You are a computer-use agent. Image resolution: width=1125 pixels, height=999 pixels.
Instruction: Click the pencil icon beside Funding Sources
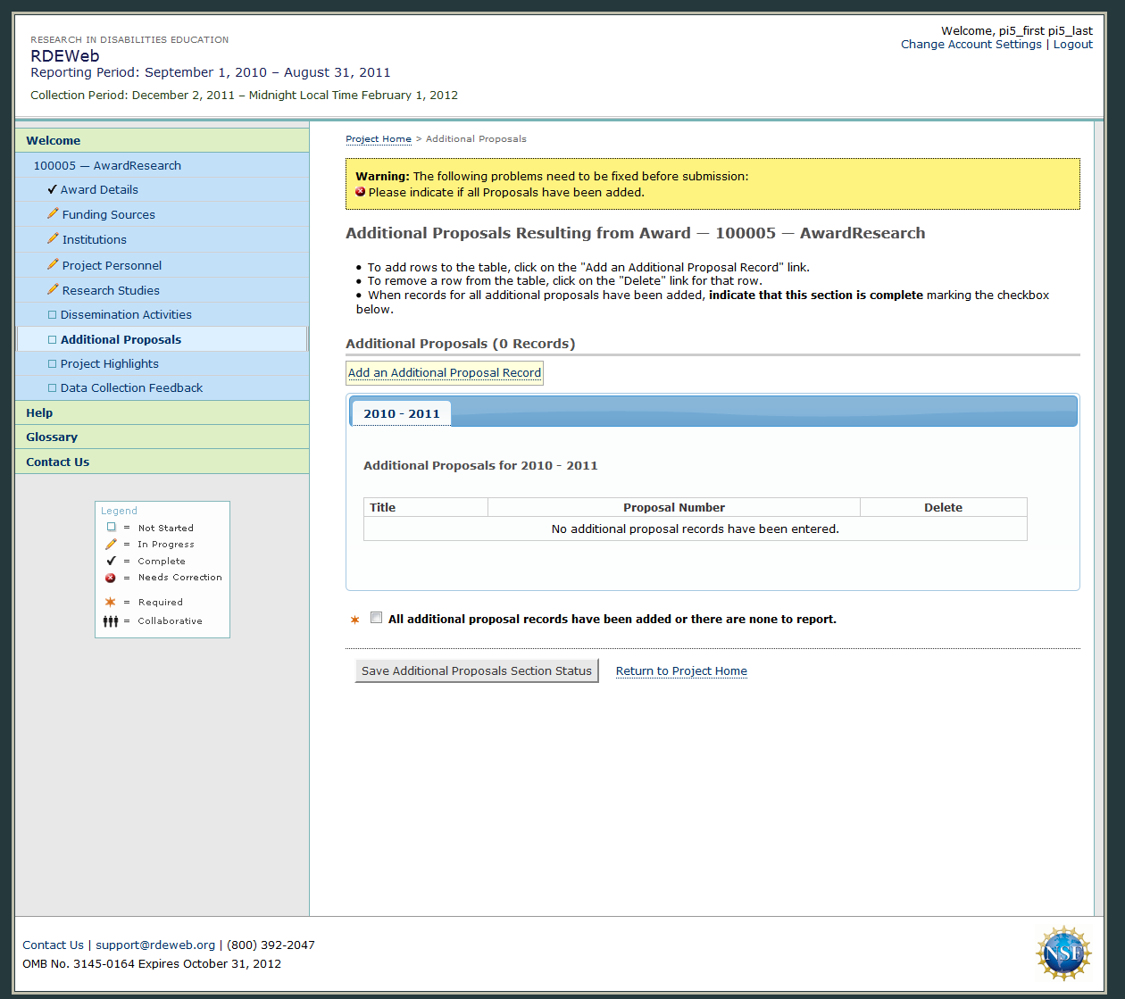click(x=53, y=214)
